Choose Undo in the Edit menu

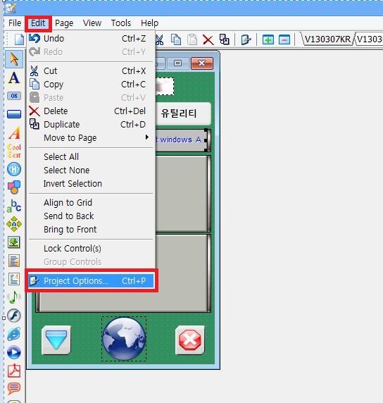point(91,39)
